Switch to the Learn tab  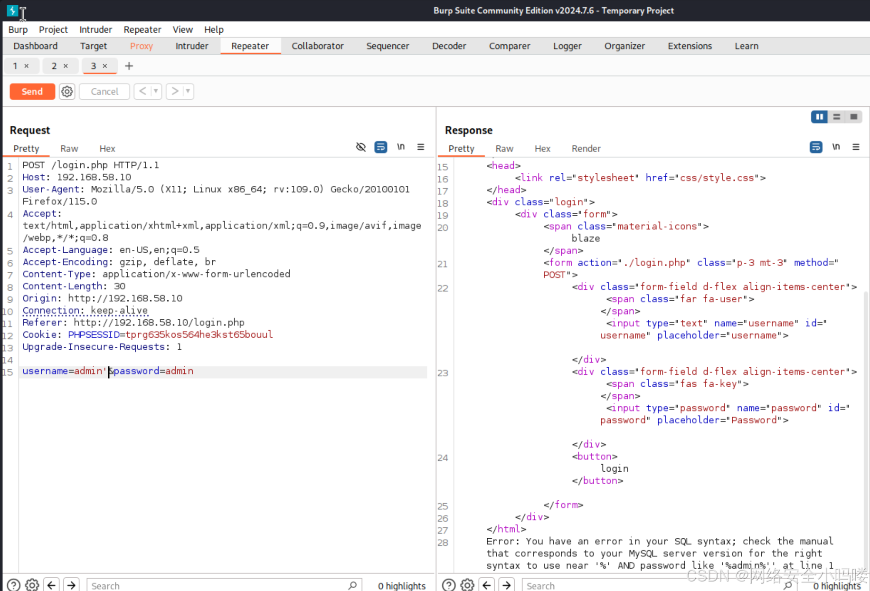tap(747, 46)
